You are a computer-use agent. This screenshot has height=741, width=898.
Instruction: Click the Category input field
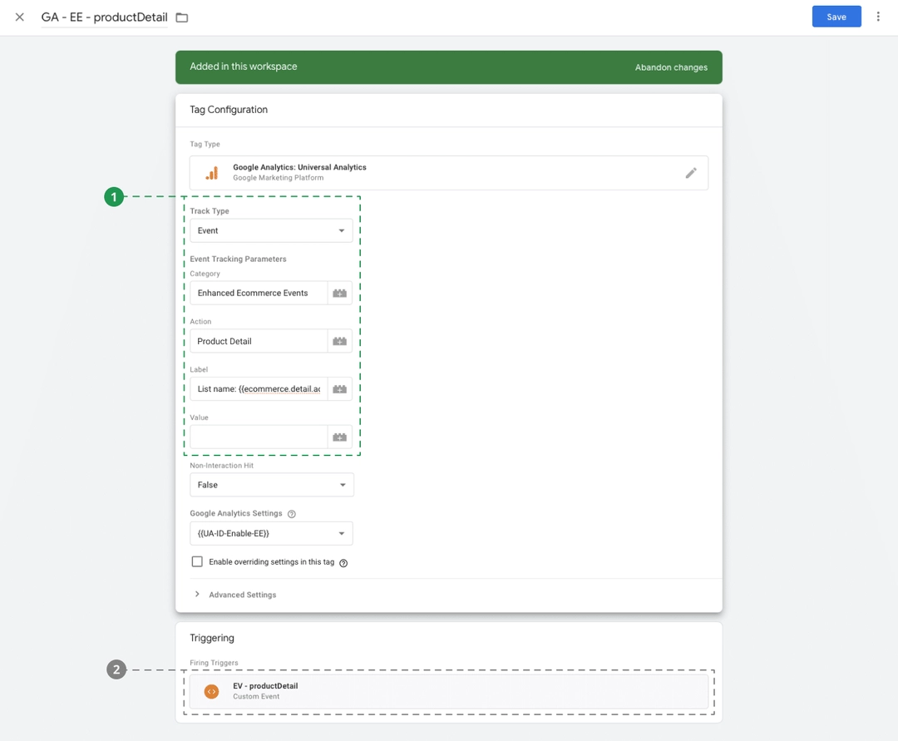pos(259,294)
